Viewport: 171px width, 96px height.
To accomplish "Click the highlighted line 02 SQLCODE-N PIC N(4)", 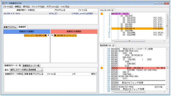I will click(x=137, y=29).
